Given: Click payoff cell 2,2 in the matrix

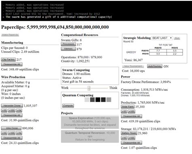Looking at the screenshot, I should 175,54.
